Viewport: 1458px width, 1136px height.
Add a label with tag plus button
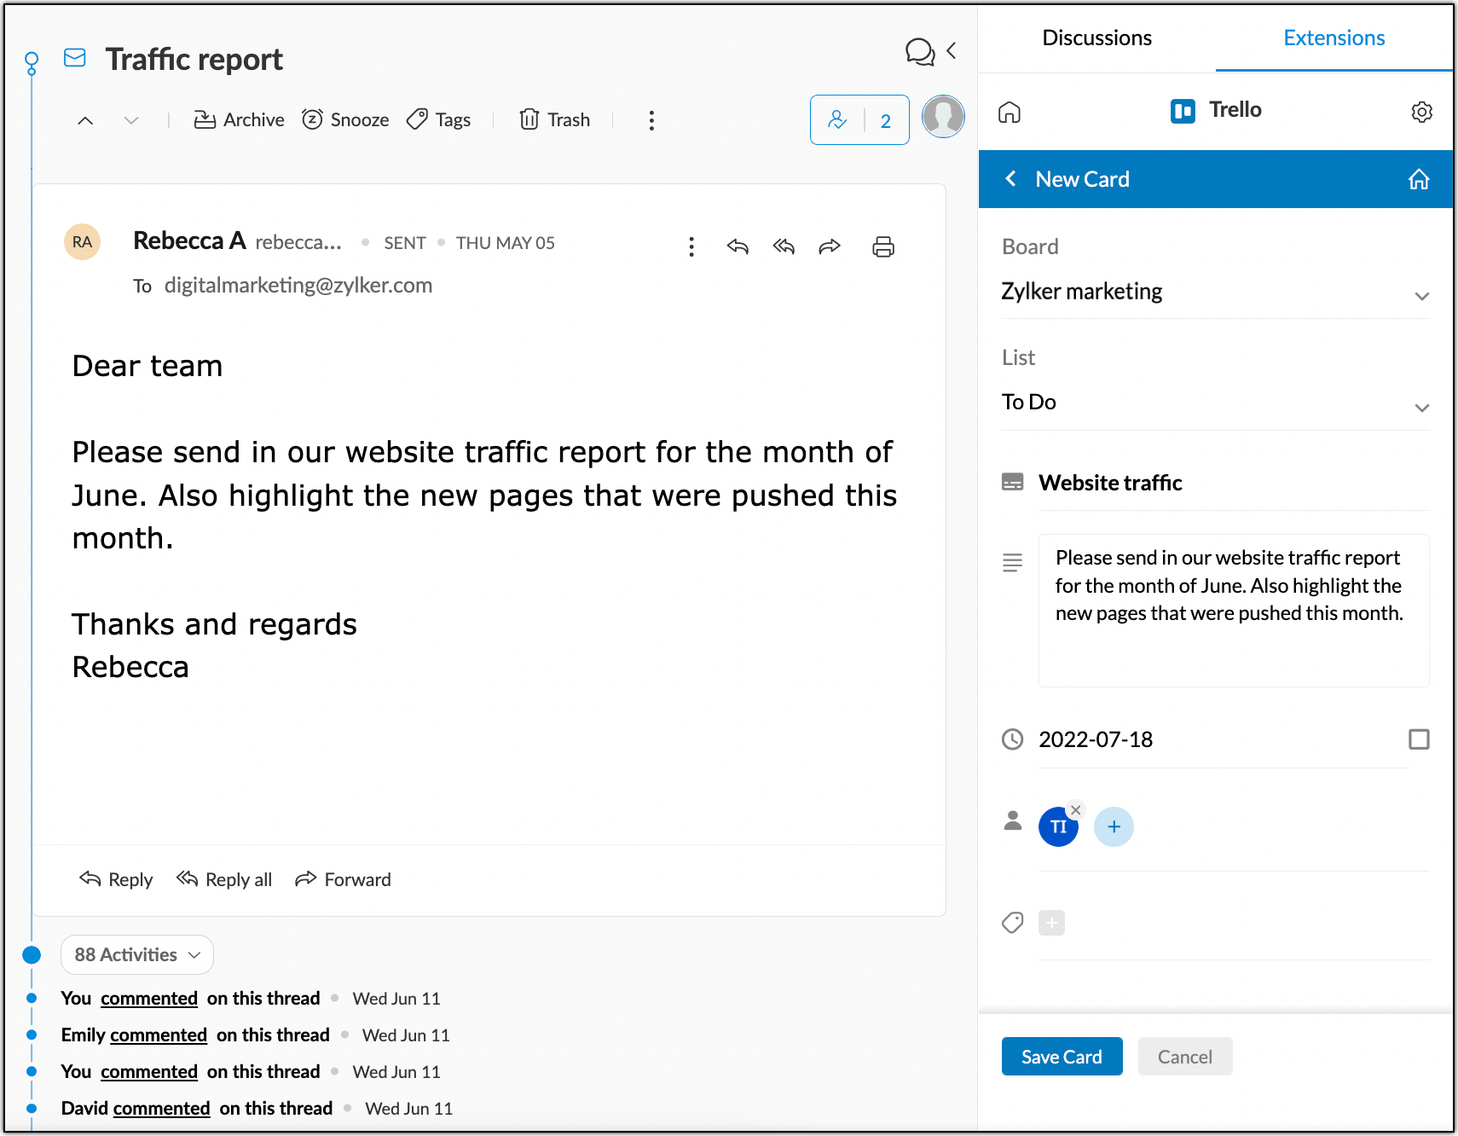click(1051, 923)
